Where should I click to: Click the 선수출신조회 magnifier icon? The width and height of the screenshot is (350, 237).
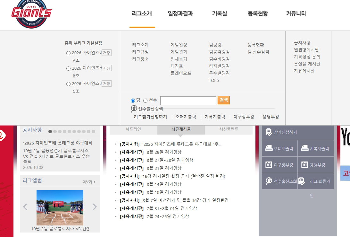point(269,181)
